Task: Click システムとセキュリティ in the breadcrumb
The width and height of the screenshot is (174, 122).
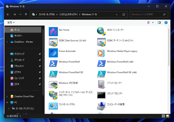Action: coord(68,14)
